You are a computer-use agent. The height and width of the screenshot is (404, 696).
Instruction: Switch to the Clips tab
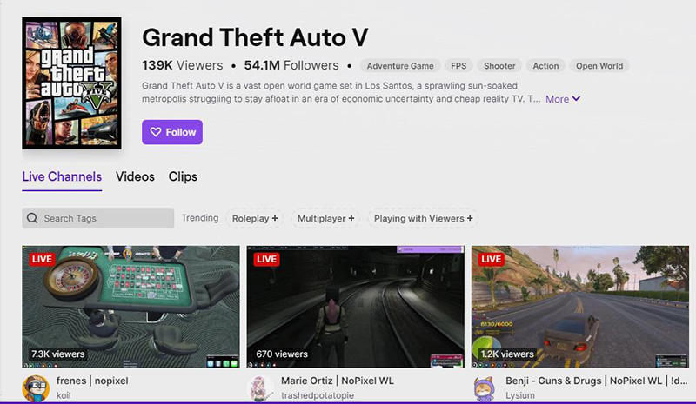[x=183, y=176]
